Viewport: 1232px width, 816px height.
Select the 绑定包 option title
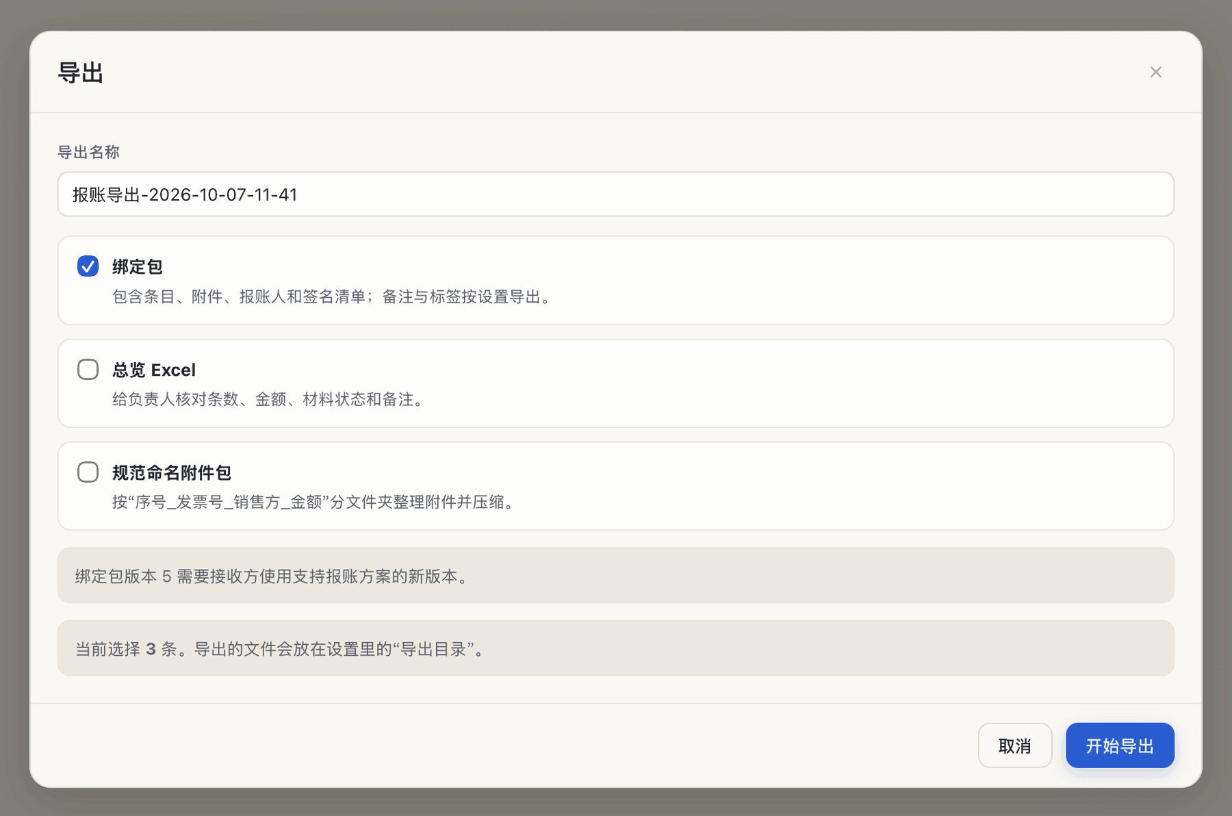tap(138, 267)
